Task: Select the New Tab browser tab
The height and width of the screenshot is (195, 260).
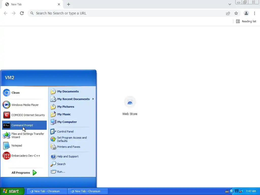Action: (x=32, y=4)
